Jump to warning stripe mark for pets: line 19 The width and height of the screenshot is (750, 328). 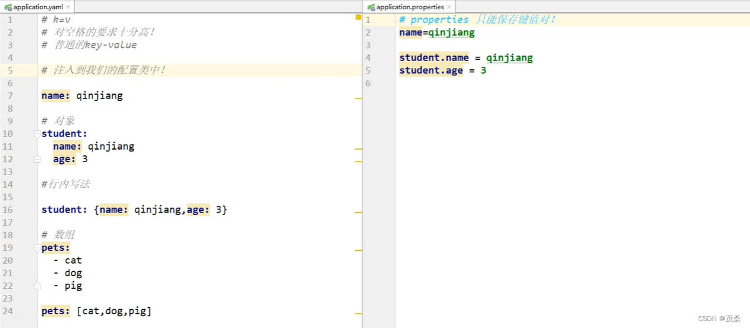[x=358, y=250]
